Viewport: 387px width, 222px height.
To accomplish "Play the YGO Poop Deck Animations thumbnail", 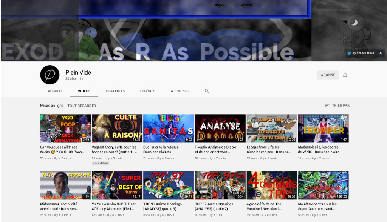I will (65, 129).
